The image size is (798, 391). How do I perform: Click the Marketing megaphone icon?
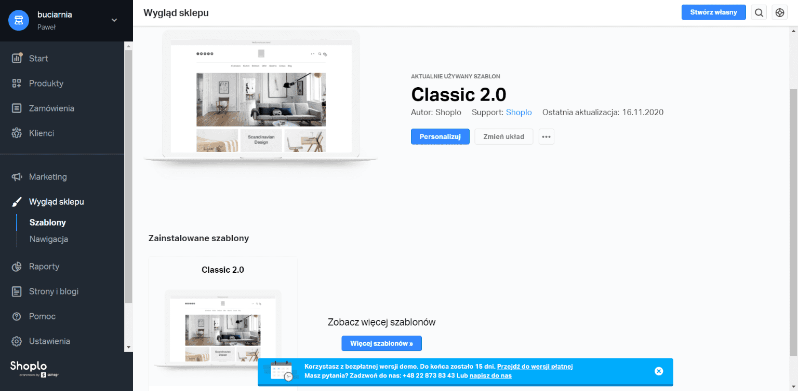pyautogui.click(x=17, y=177)
